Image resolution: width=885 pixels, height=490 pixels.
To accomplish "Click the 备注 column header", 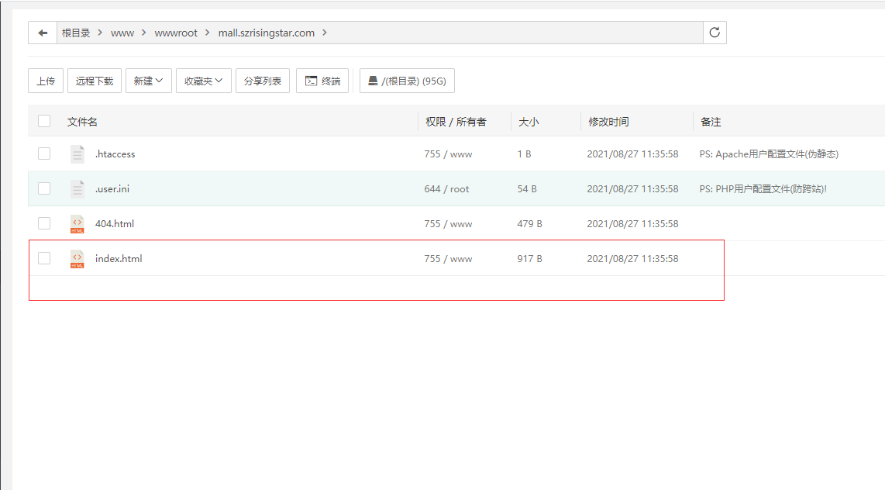I will (x=711, y=122).
